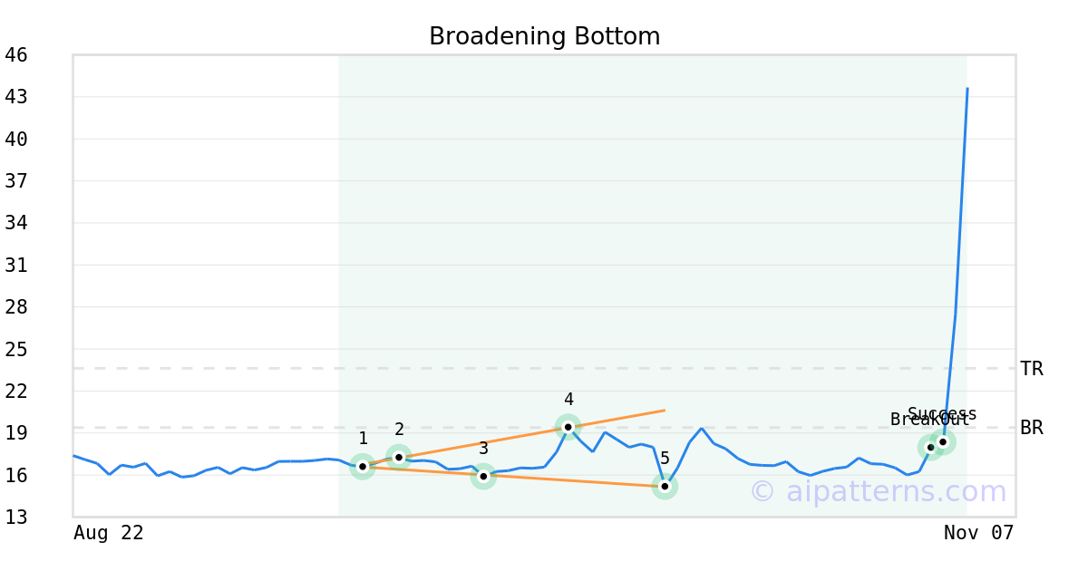
Task: Select pattern point 2 marker
Action: 399,457
